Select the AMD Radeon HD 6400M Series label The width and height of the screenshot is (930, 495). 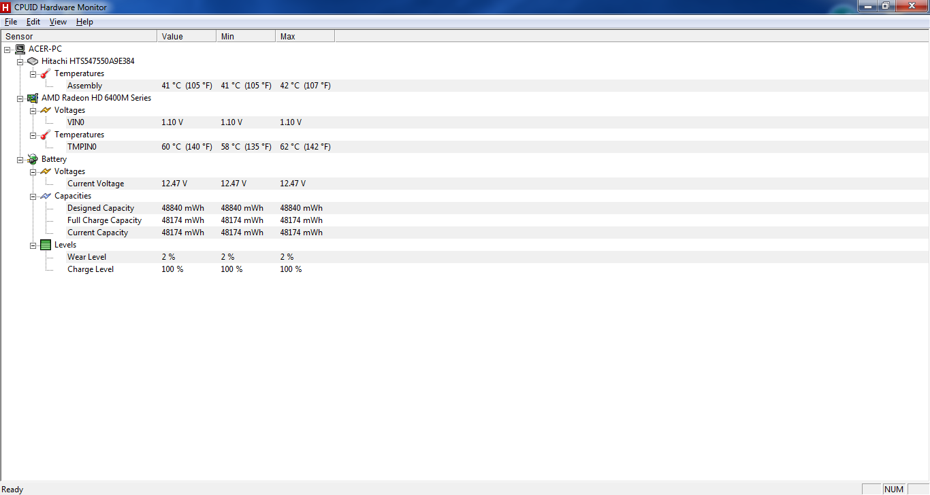point(96,98)
